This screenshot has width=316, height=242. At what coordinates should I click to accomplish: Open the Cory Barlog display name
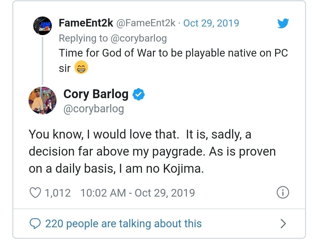coord(96,94)
